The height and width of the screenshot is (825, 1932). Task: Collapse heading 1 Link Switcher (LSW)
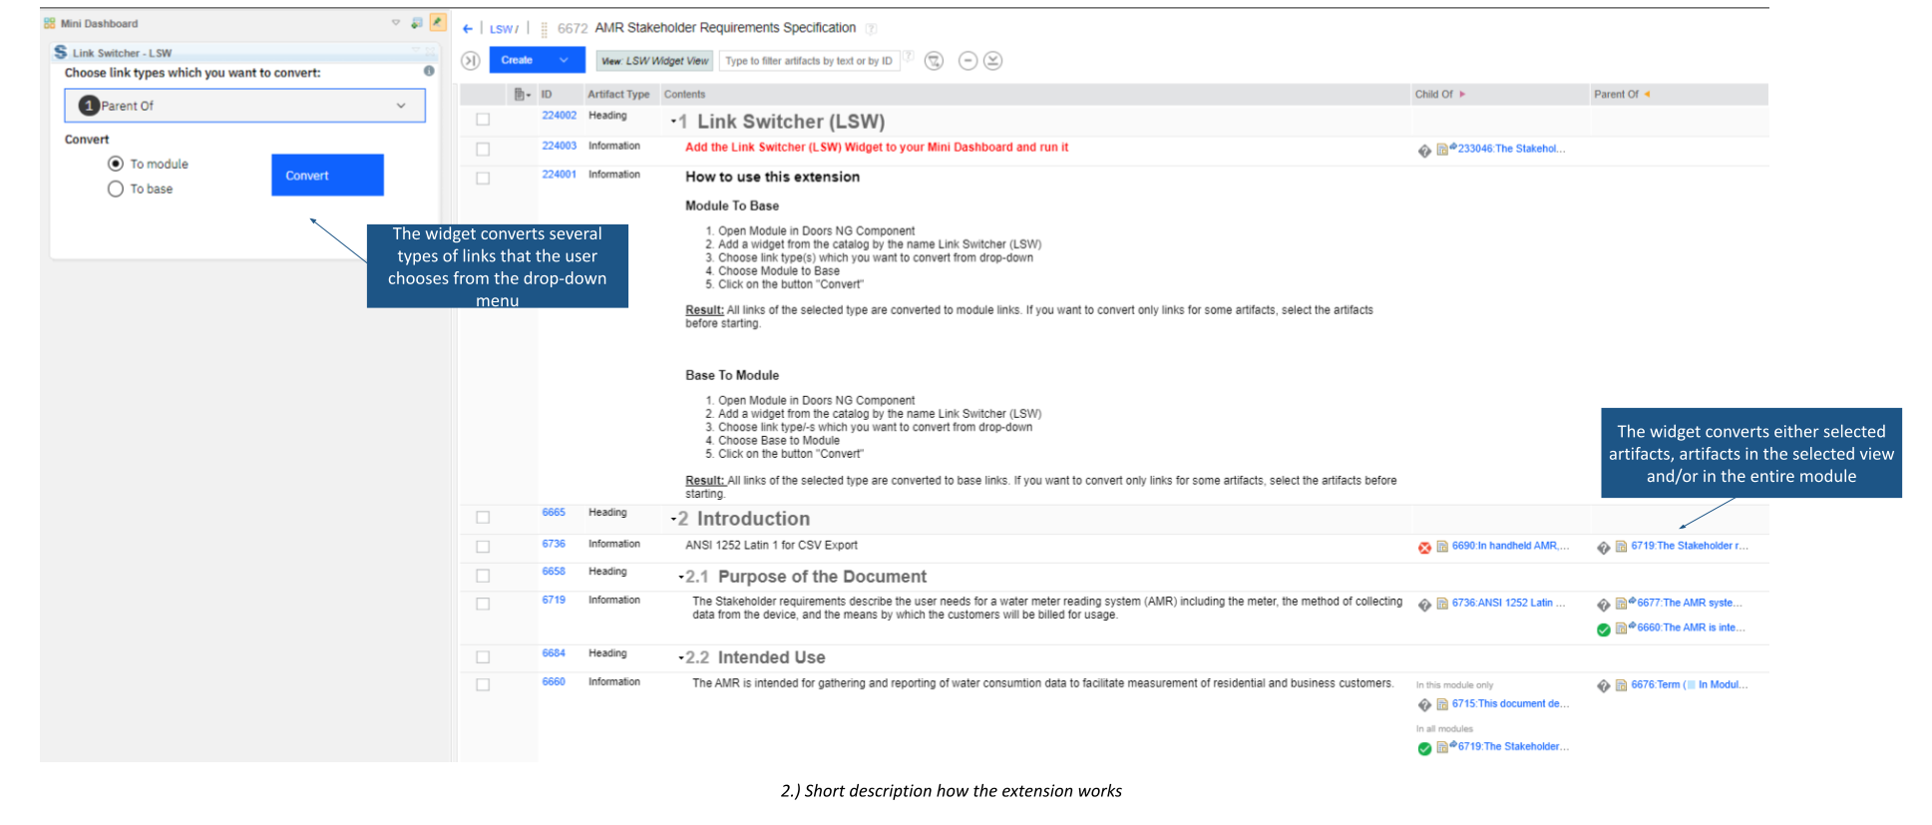click(x=673, y=122)
